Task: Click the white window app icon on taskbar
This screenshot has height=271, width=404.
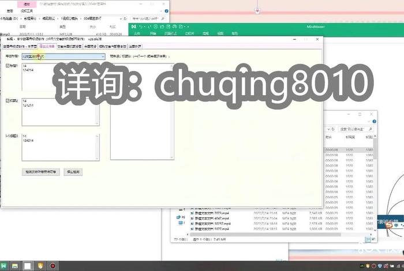Action: click(x=28, y=266)
